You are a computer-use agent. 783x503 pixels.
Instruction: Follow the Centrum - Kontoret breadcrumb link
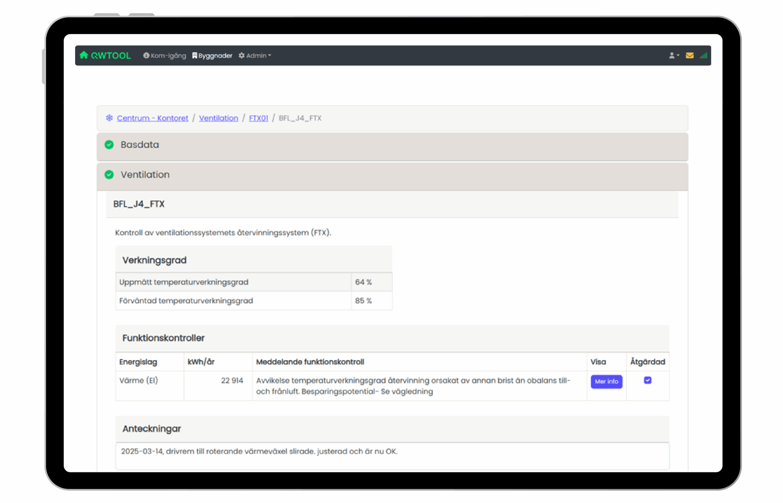click(x=152, y=118)
